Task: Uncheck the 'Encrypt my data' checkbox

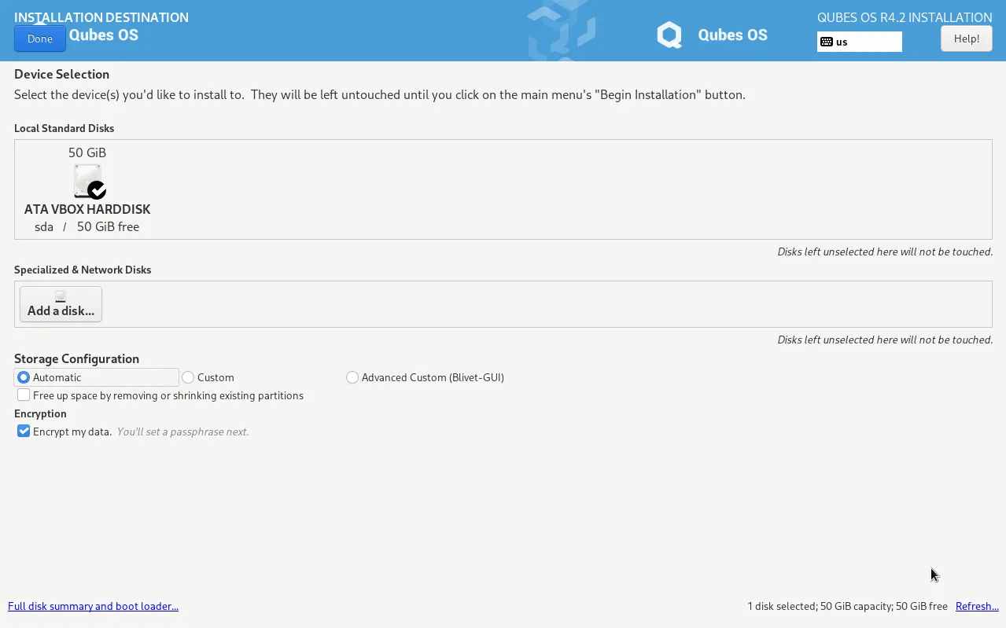Action: (24, 432)
